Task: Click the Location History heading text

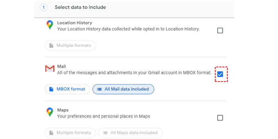Action: coord(74,23)
